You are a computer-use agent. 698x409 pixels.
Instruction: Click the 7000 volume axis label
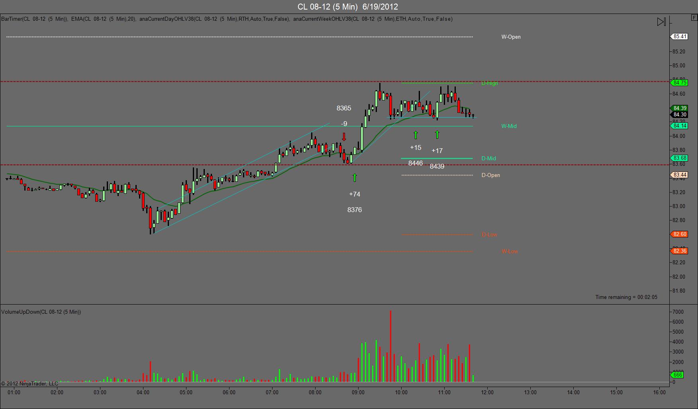pyautogui.click(x=678, y=312)
